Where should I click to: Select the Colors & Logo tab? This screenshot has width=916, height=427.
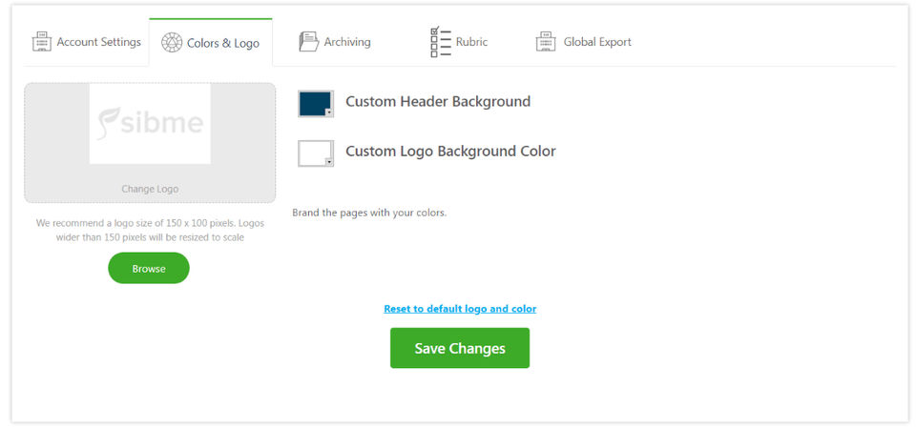pos(210,43)
